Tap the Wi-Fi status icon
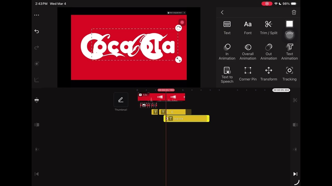This screenshot has width=332, height=186. tap(276, 4)
